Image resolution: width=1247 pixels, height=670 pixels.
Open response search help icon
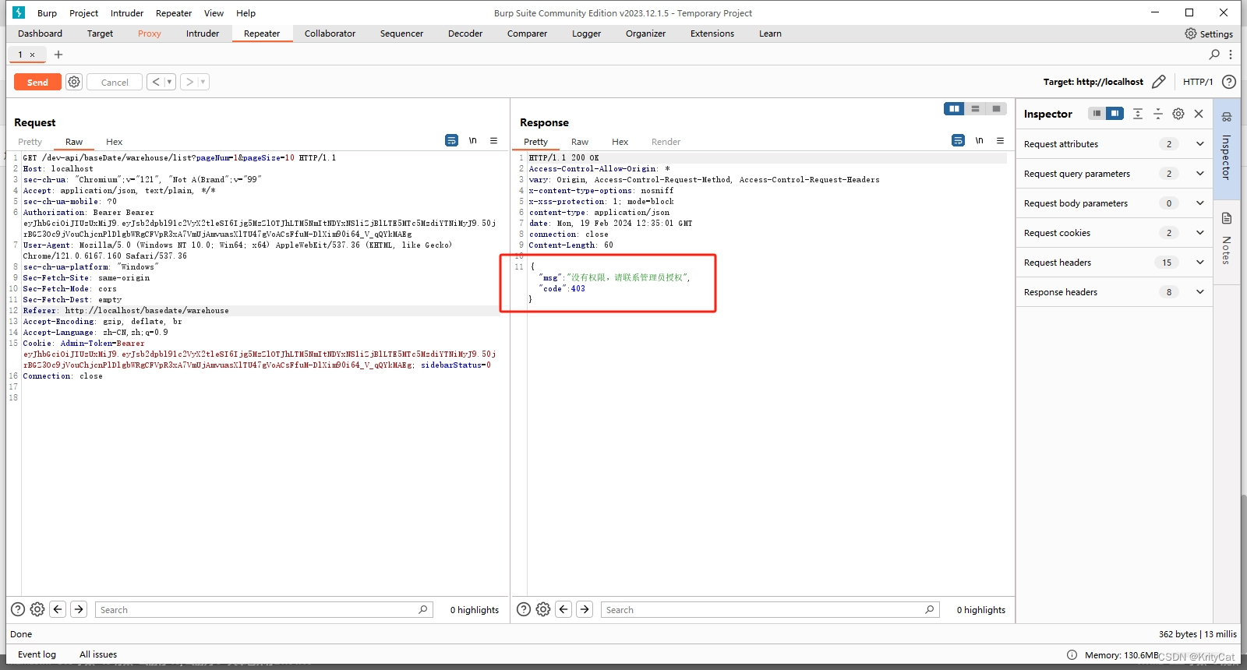[x=524, y=609]
